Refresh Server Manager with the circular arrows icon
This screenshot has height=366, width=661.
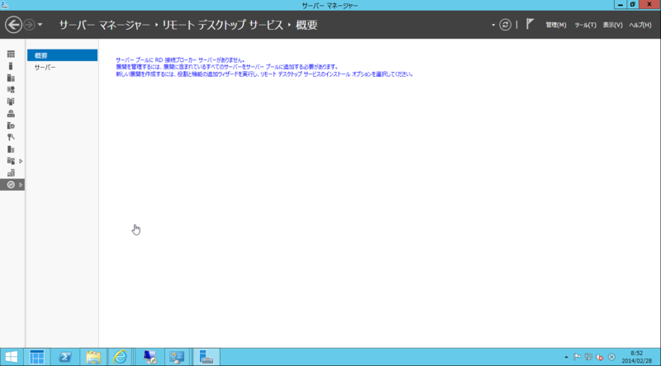[x=505, y=25]
